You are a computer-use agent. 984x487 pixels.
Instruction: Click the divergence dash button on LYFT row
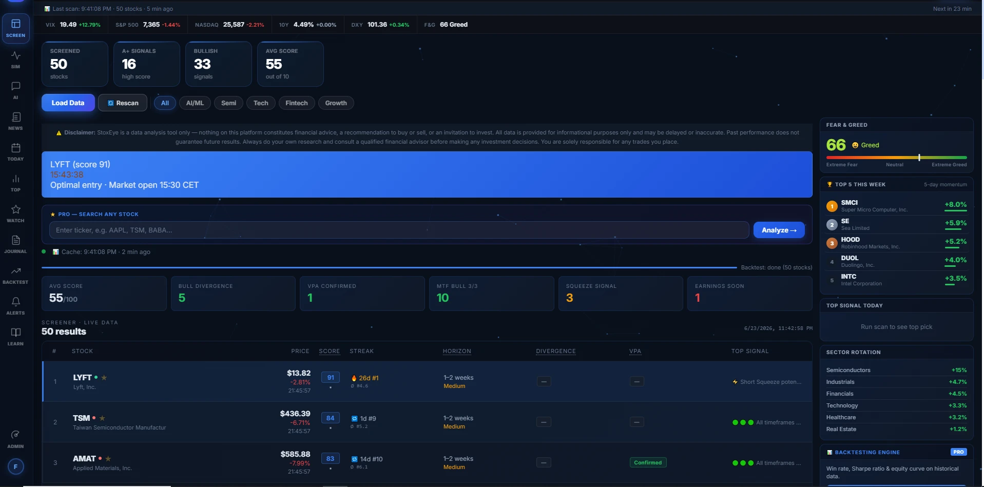(544, 381)
